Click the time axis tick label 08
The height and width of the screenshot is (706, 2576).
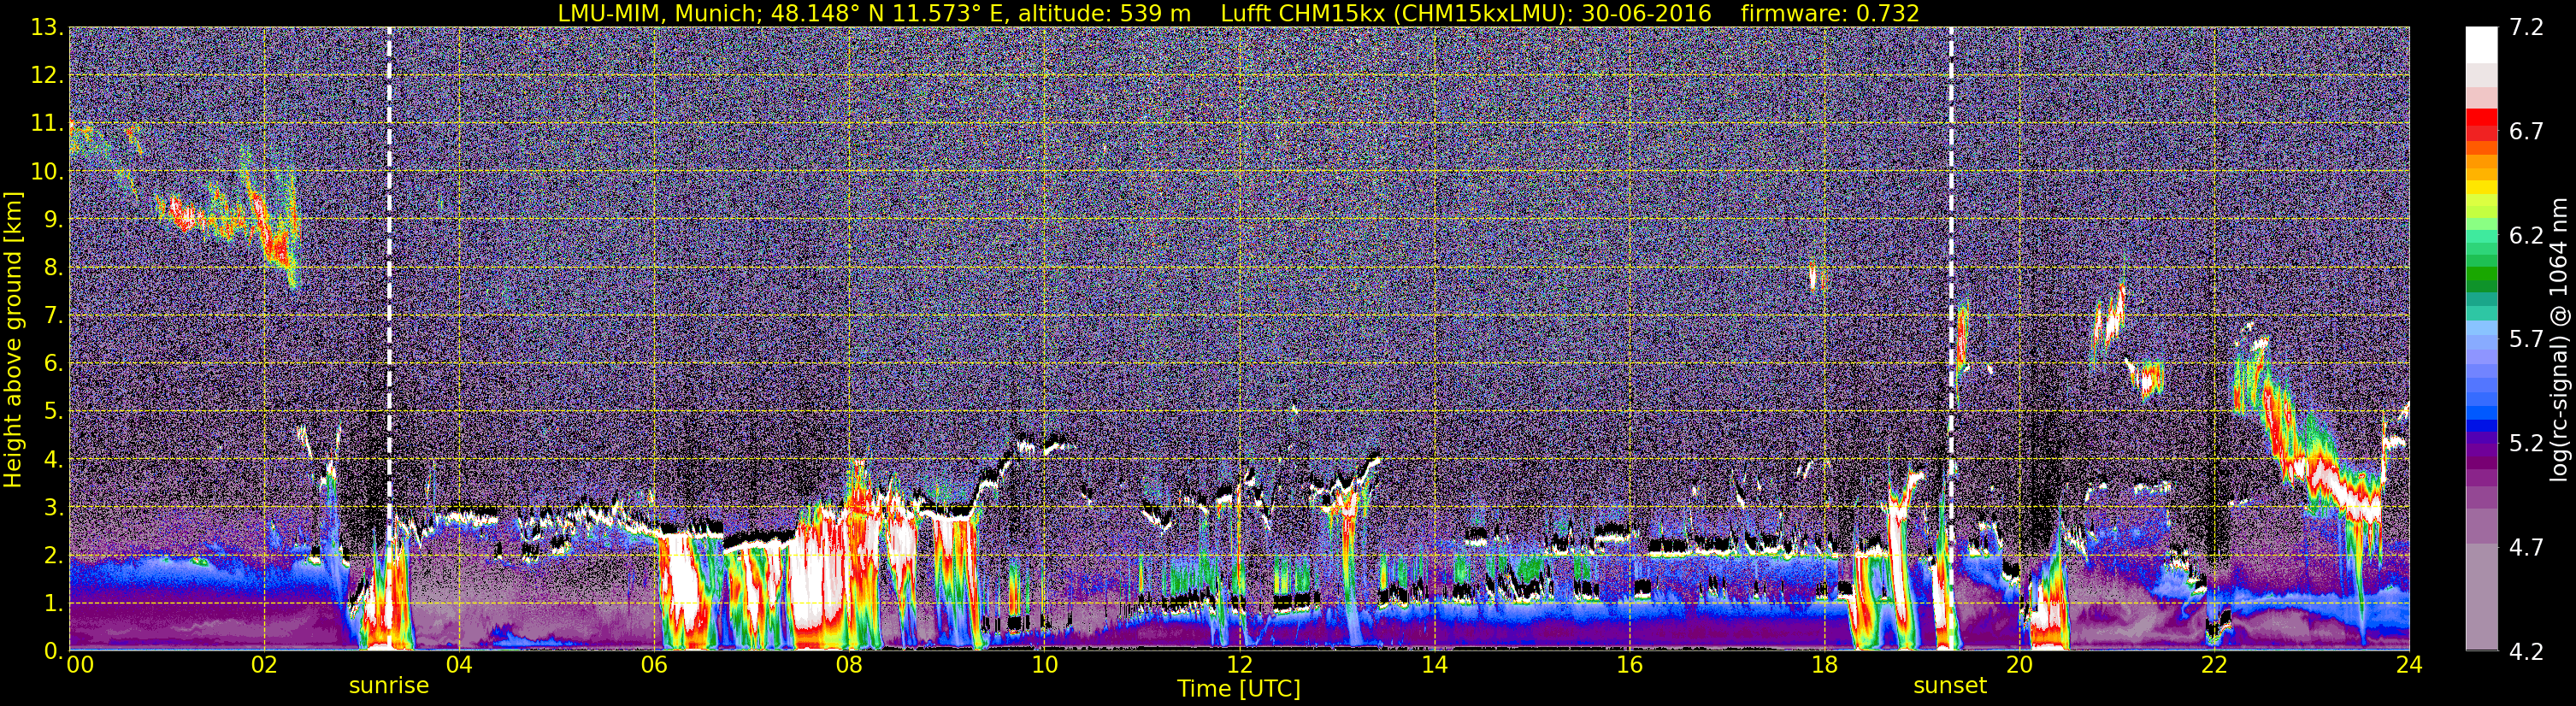[848, 665]
